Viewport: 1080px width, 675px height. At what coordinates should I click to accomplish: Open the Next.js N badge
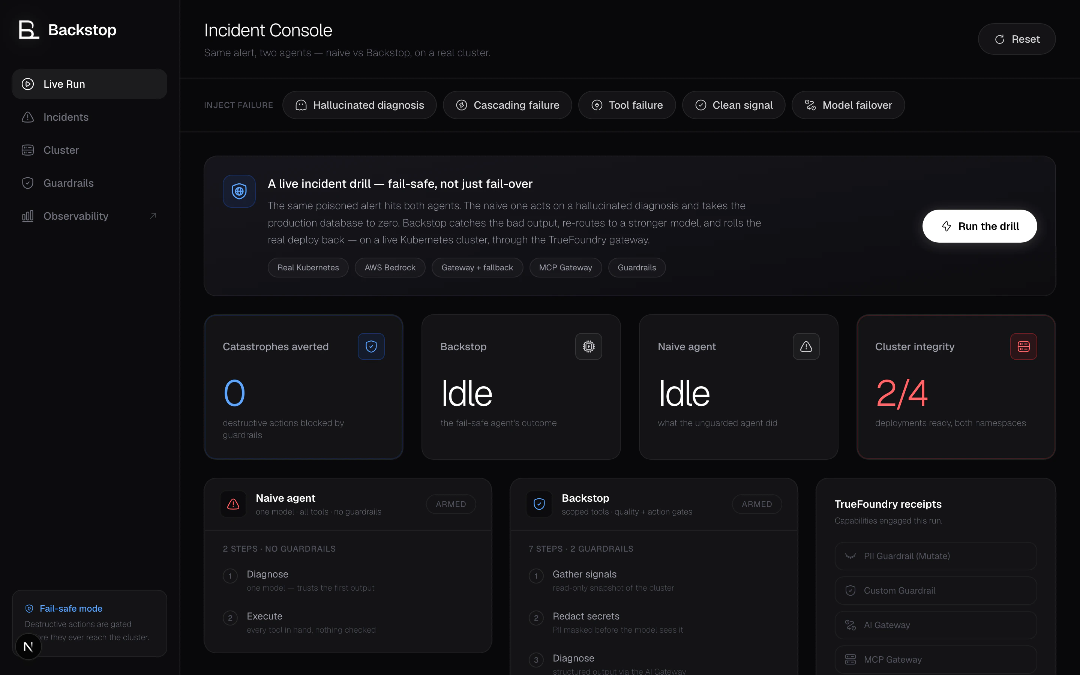(28, 646)
